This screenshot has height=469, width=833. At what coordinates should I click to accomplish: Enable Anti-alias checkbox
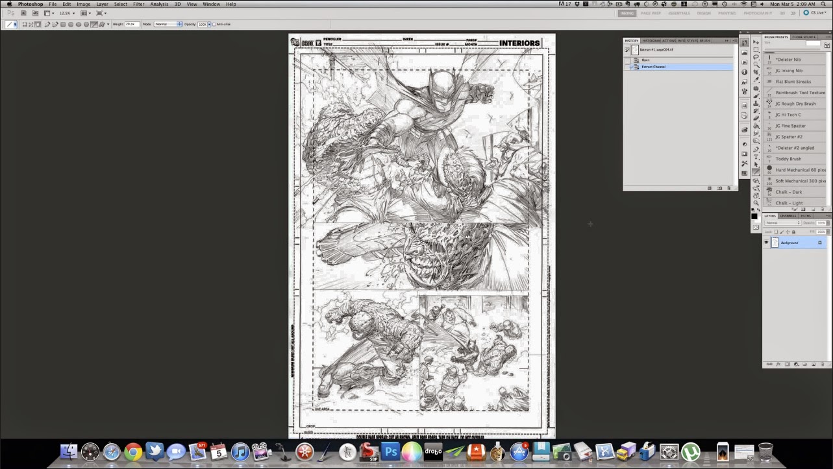coord(214,25)
